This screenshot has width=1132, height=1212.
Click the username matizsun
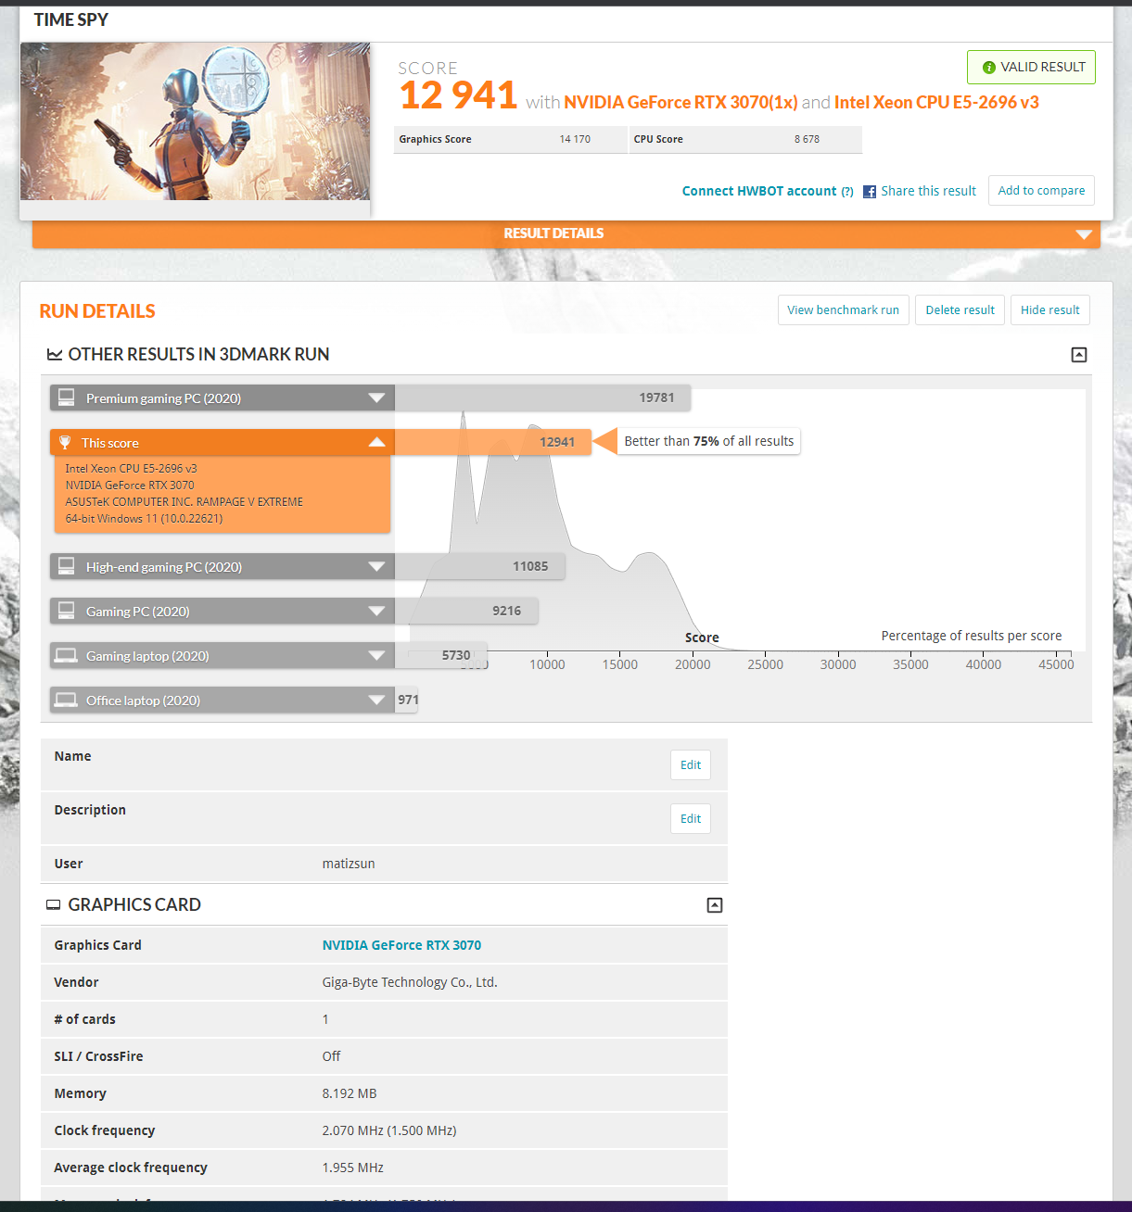[349, 864]
